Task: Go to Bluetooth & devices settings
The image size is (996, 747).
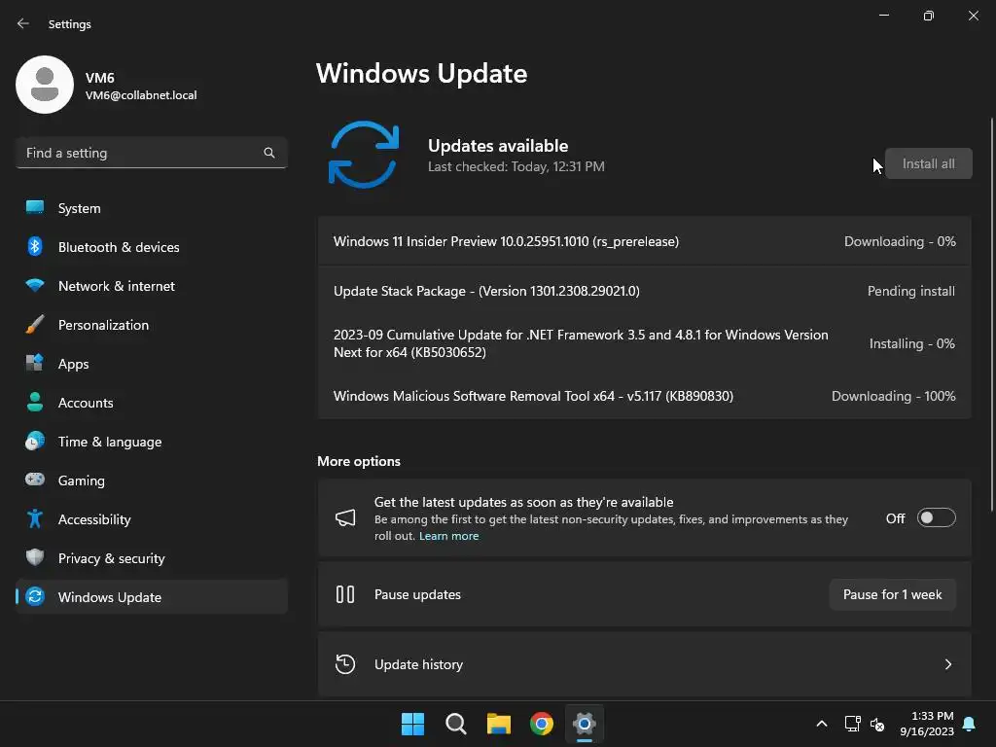Action: (152, 247)
